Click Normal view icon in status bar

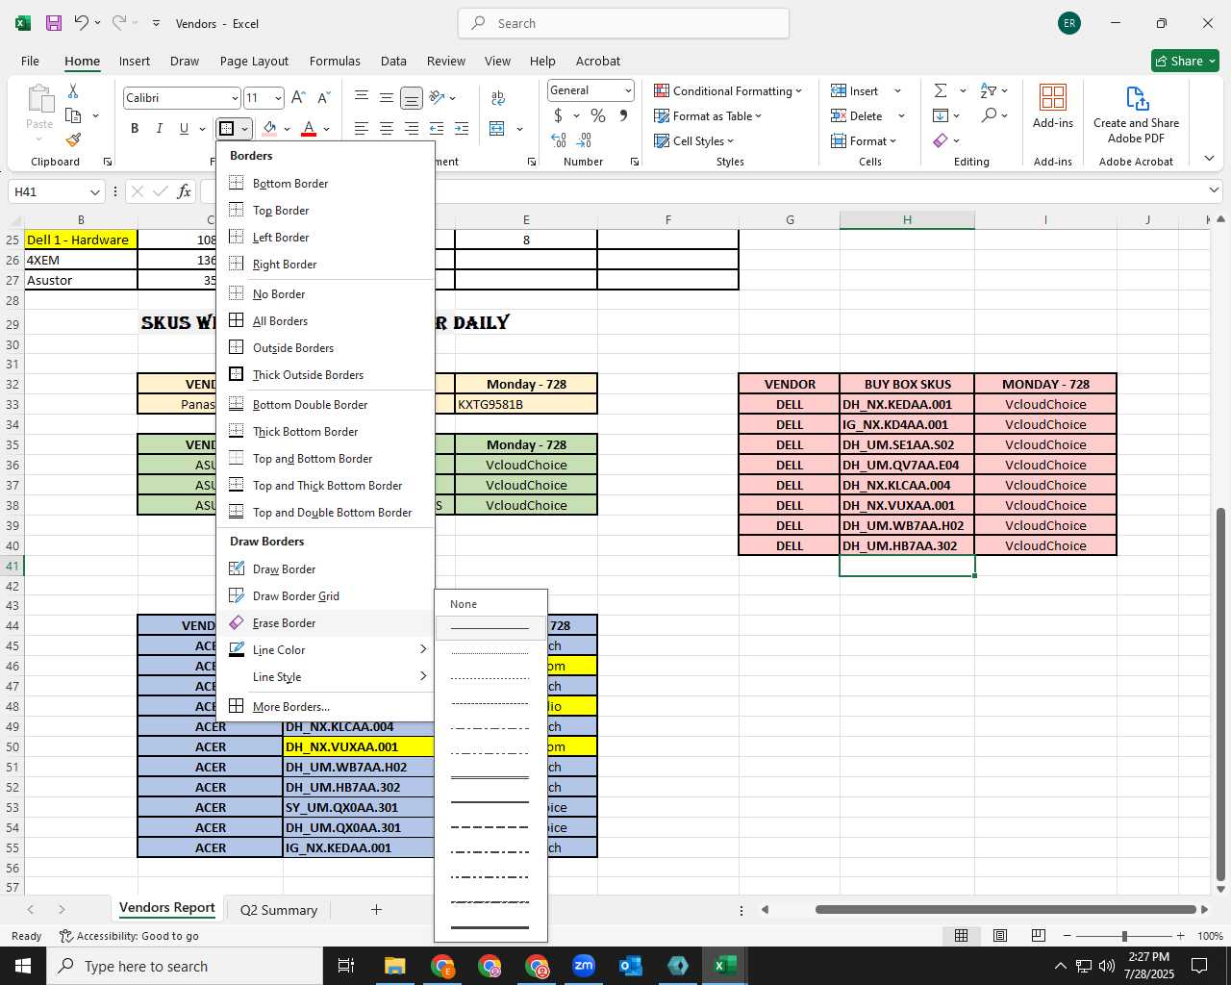pos(961,936)
